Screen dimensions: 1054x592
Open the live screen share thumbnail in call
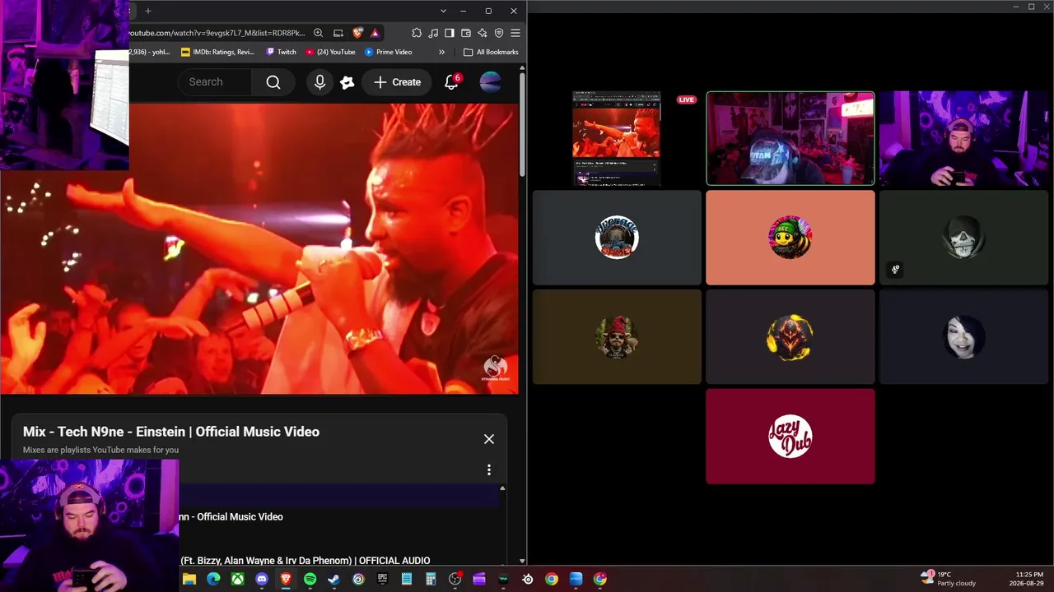[617, 139]
